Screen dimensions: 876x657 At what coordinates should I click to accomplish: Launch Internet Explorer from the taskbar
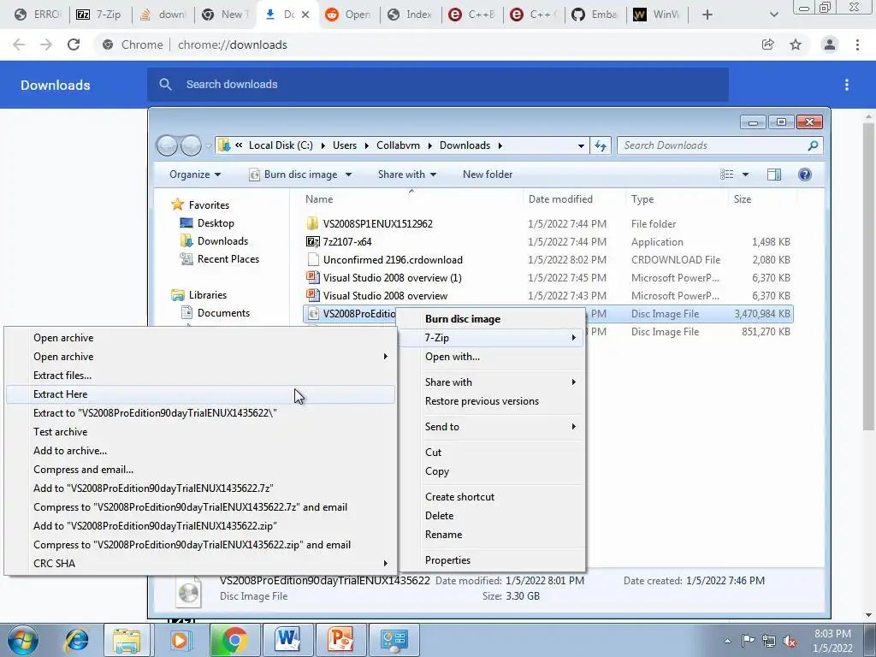point(76,640)
